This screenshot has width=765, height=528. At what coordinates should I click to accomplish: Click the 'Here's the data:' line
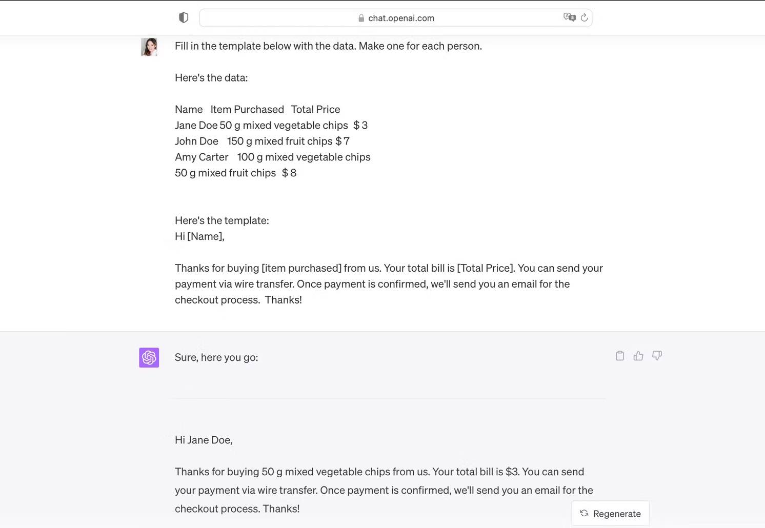pos(211,77)
